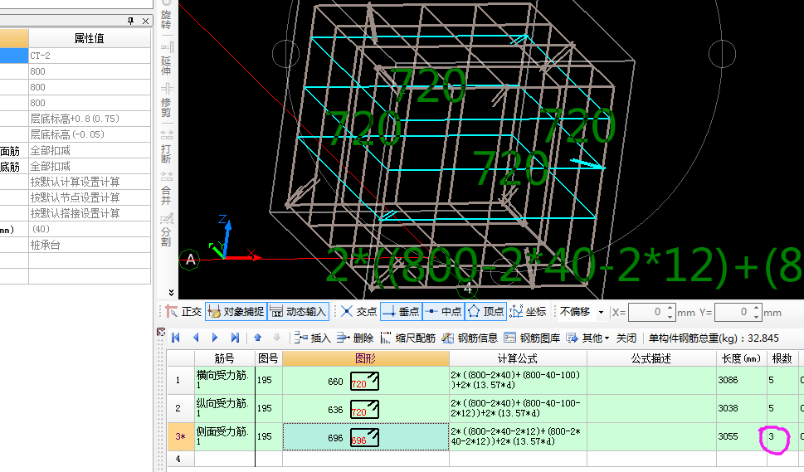The image size is (804, 472).
Task: Select 按默认节点设置计算 value
Action: pyautogui.click(x=90, y=197)
